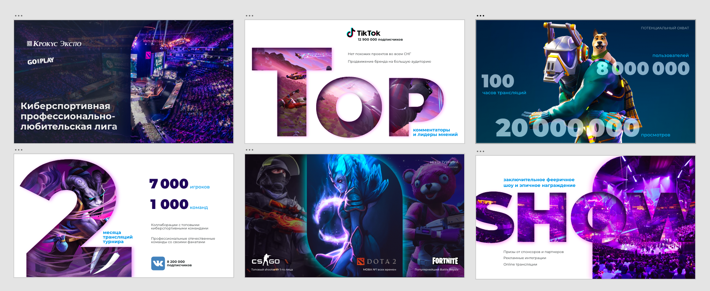Screen dimensions: 710x291
Task: Select the SHOW lettering graphic
Action: 586,217
